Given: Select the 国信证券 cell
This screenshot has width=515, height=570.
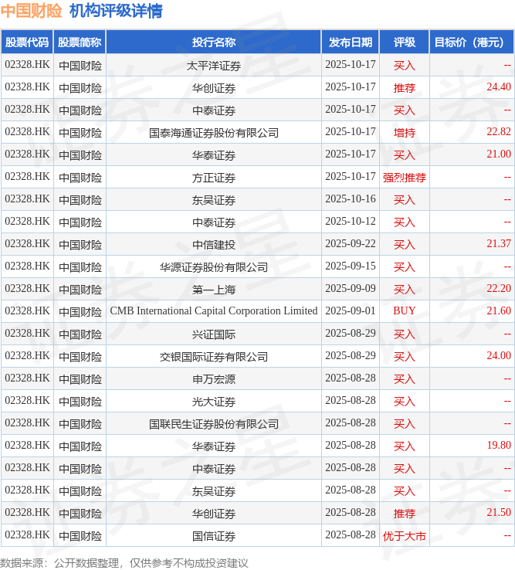Looking at the screenshot, I should (x=214, y=536).
